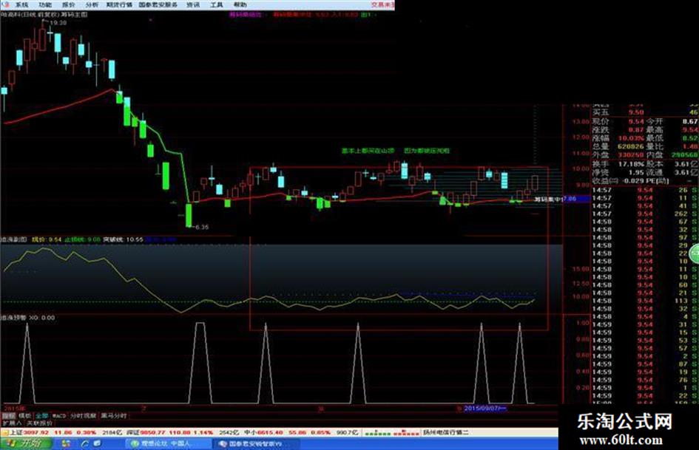
Task: Click the 止损线 9.08 label in sub-chart header
Action: [83, 239]
